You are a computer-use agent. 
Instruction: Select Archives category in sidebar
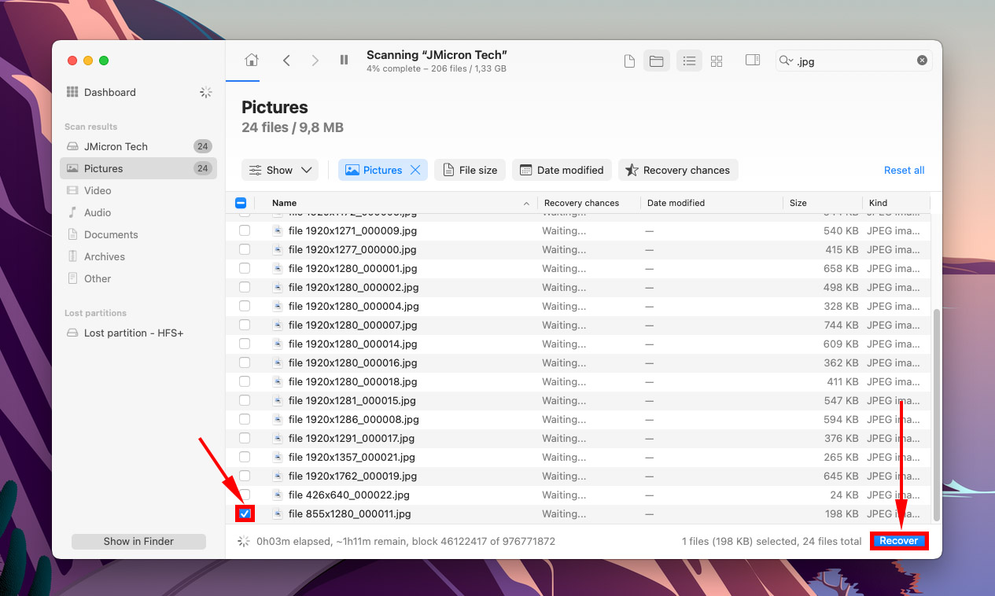(138, 256)
